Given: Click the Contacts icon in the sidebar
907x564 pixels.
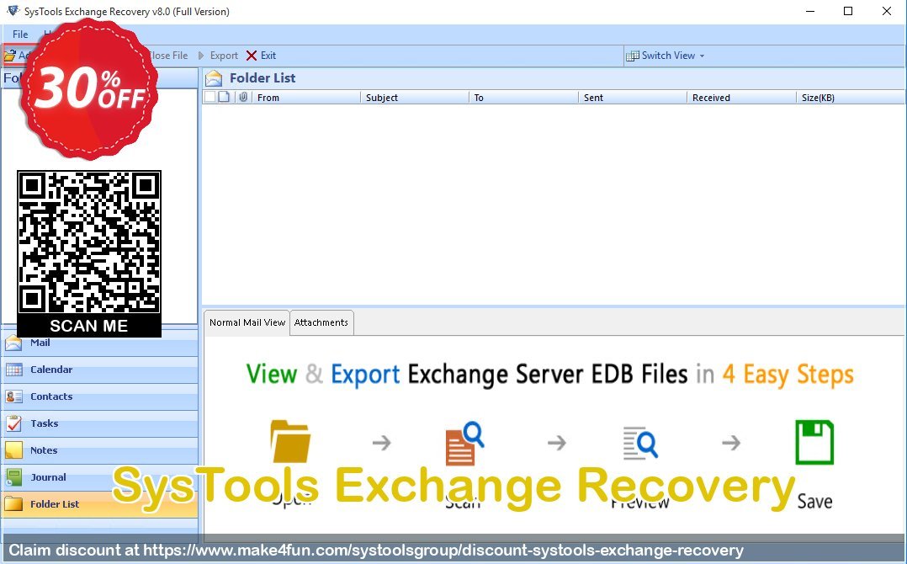Looking at the screenshot, I should (x=13, y=396).
